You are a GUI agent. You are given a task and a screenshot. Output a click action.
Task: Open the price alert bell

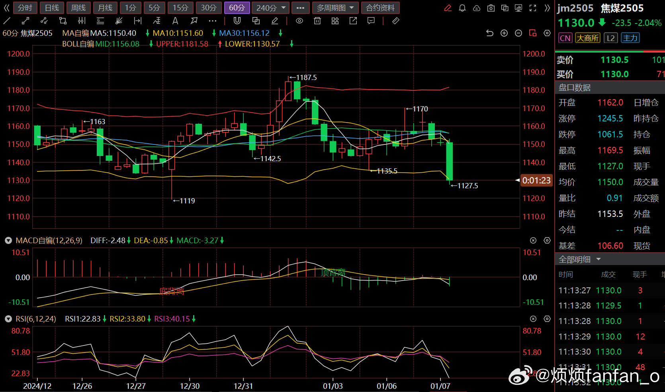[x=462, y=8]
